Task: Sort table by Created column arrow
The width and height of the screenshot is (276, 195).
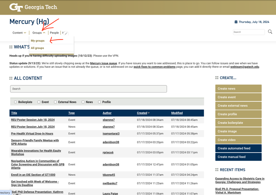Action: (x=149, y=113)
